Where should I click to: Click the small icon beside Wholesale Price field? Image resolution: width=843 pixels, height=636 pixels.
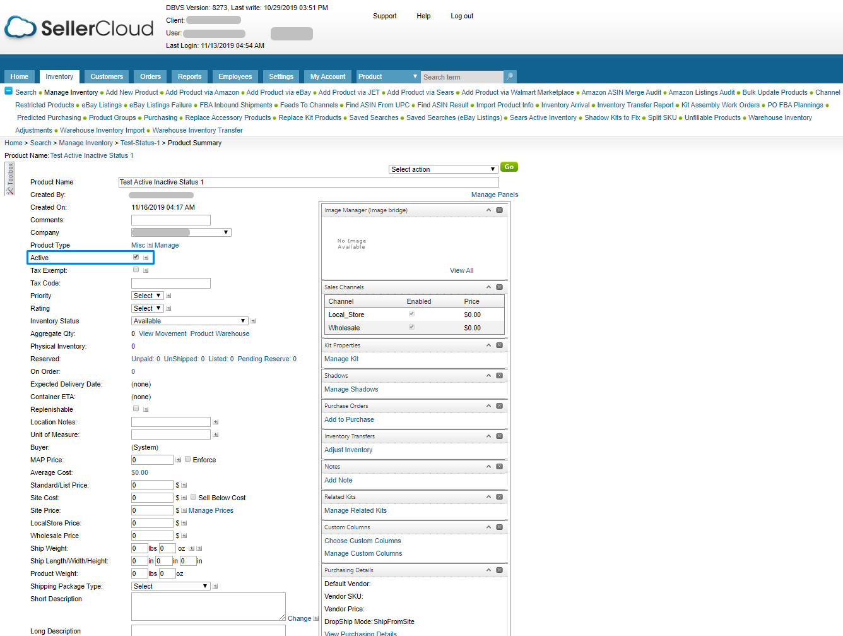(x=184, y=536)
